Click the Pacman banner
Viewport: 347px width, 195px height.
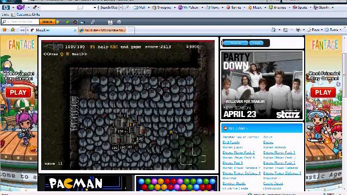click(85, 184)
